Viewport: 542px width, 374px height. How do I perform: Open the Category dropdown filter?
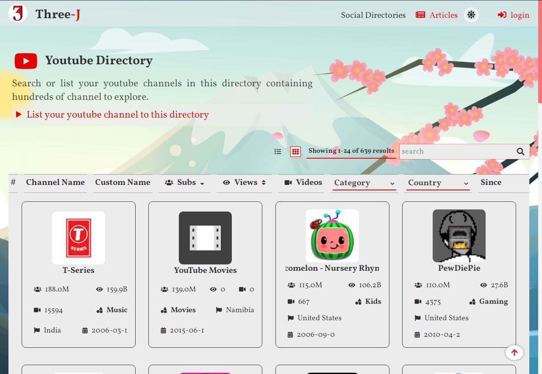tap(364, 183)
